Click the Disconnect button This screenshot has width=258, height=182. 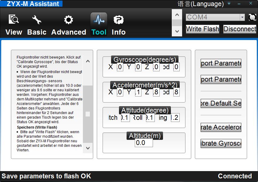tap(240, 29)
